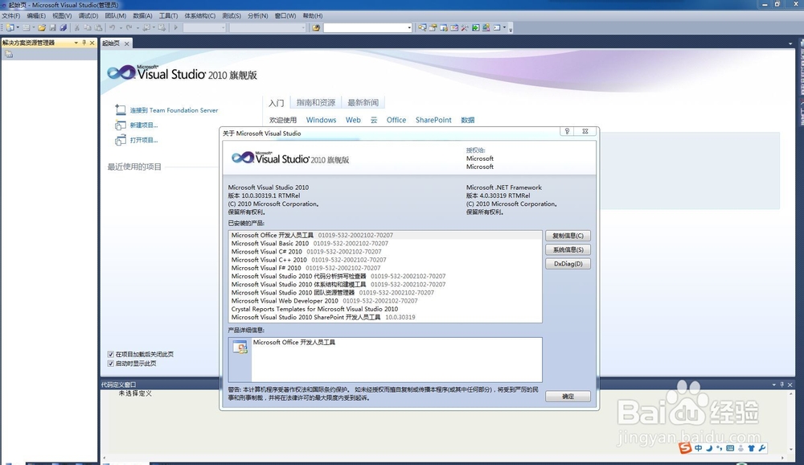
Task: Click the Toolbox wrench-and-hammer toolbar icon
Action: point(465,27)
